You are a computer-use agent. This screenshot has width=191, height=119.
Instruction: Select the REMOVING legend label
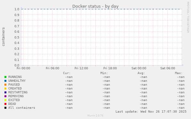pyautogui.click(x=16, y=96)
